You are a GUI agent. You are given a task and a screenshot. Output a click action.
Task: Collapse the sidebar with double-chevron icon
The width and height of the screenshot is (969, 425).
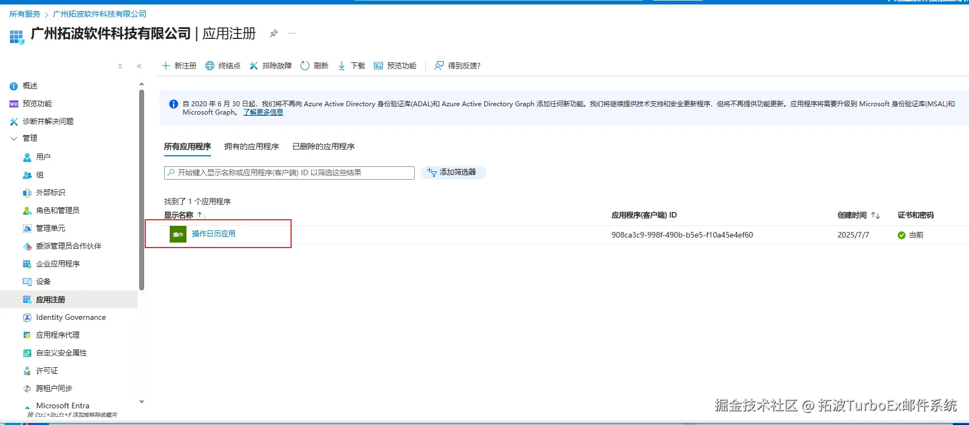coord(139,66)
